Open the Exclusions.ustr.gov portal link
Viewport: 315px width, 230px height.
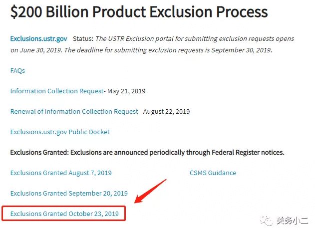click(38, 38)
